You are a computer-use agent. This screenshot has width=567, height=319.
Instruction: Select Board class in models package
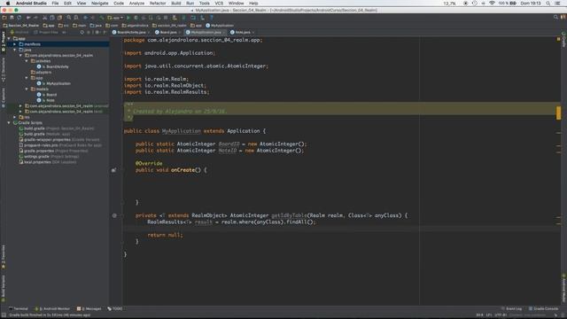(47, 95)
